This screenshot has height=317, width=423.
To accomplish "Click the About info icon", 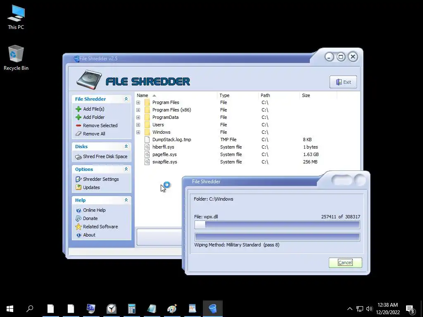I will (78, 235).
